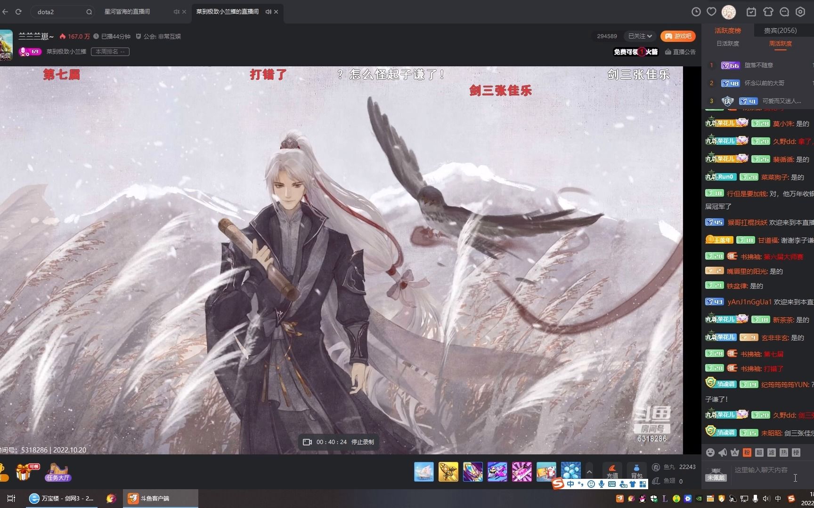Image resolution: width=814 pixels, height=508 pixels.
Task: Open the streamer avatar thumbnail
Action: point(6,45)
